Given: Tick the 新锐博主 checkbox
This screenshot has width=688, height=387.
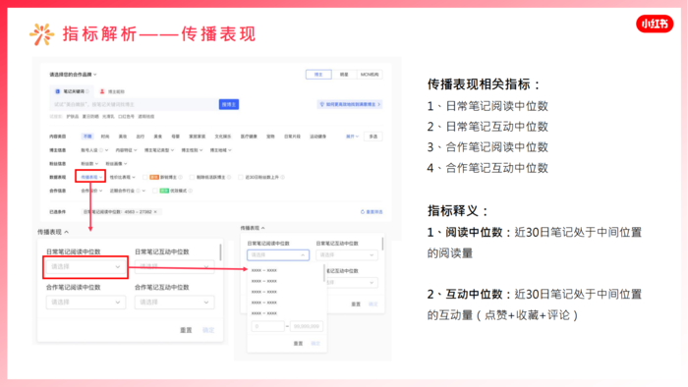Looking at the screenshot, I should point(144,177).
